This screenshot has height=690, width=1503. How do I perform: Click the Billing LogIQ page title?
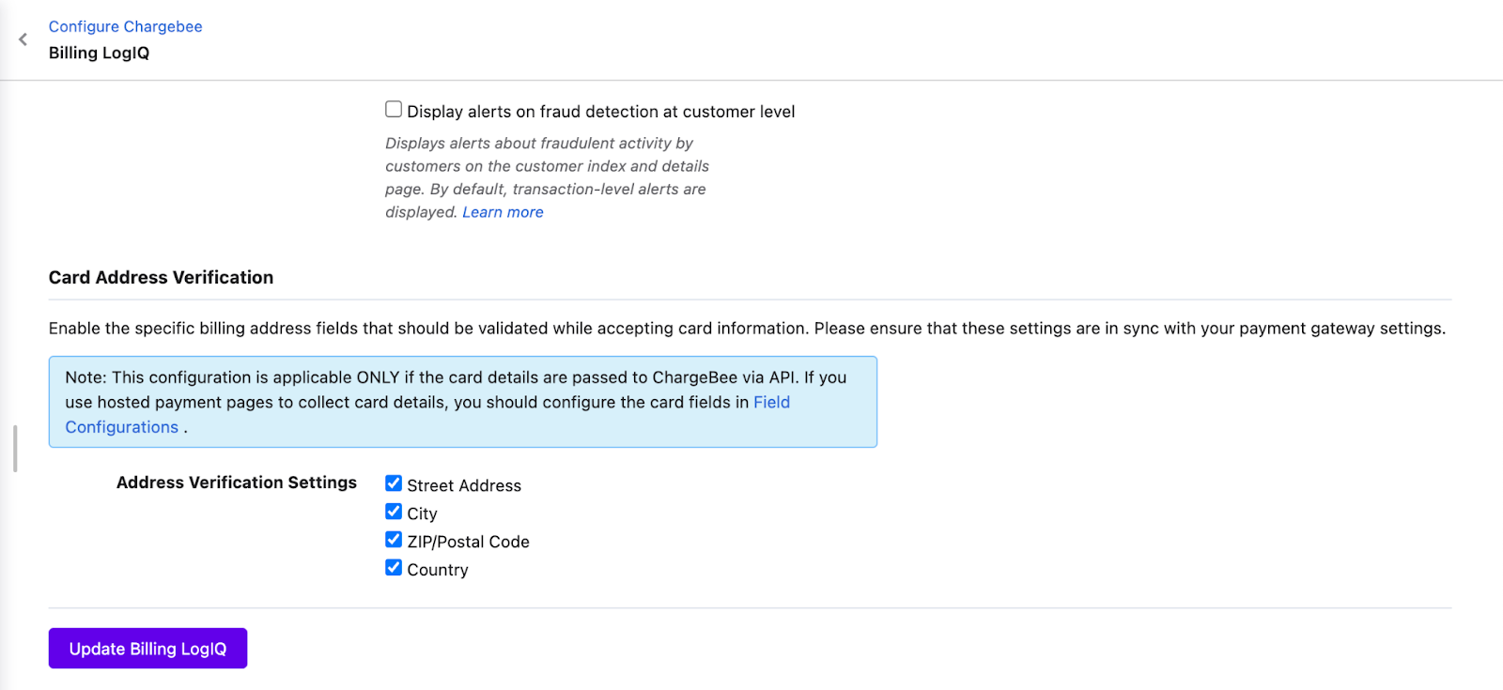99,54
